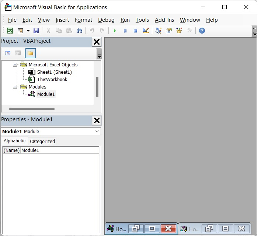Viewport: 258px width, 236px height.
Task: Open Module1 Module object dropdown
Action: coord(97,131)
